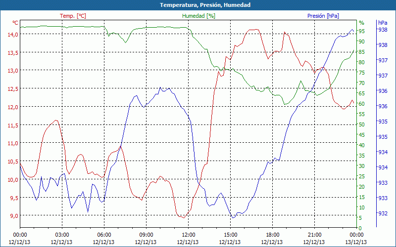Viewport: 396px width, 247px height.
Task: Click the "12/12/13" date under 06:00
Action: [103, 242]
